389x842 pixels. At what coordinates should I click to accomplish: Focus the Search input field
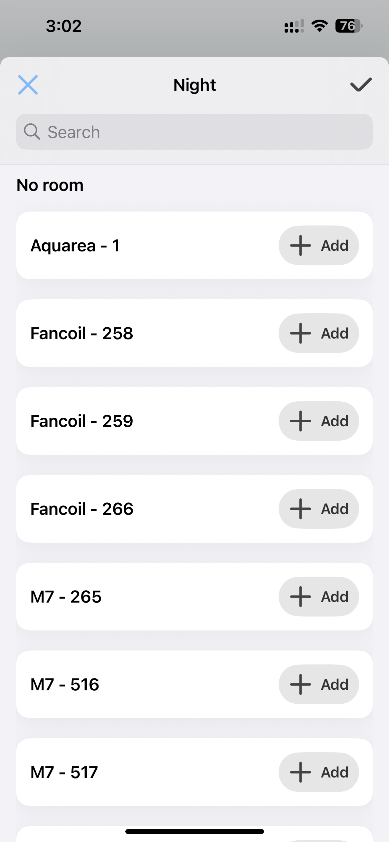click(x=199, y=132)
